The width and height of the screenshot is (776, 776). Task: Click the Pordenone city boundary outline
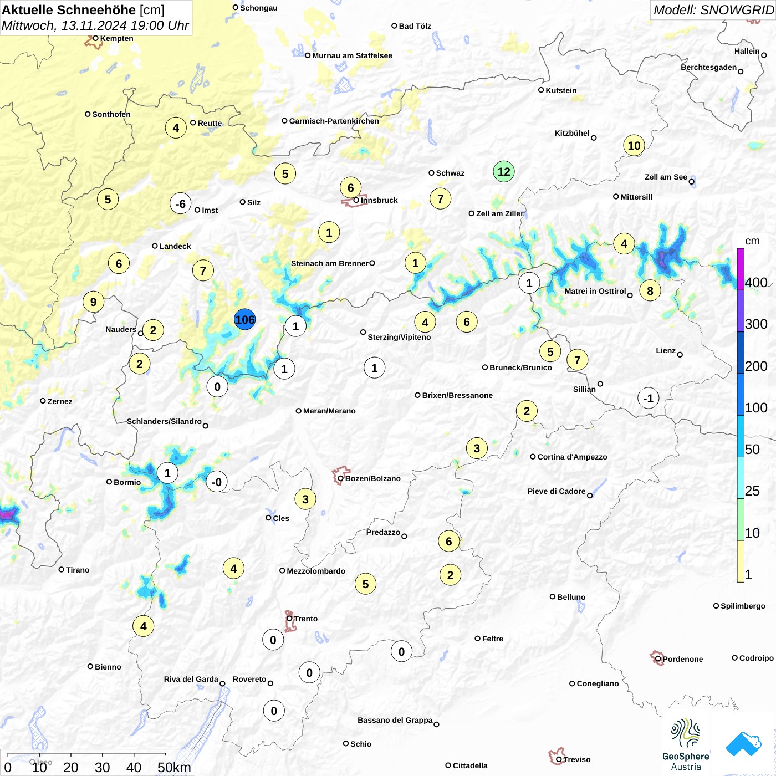(x=657, y=658)
